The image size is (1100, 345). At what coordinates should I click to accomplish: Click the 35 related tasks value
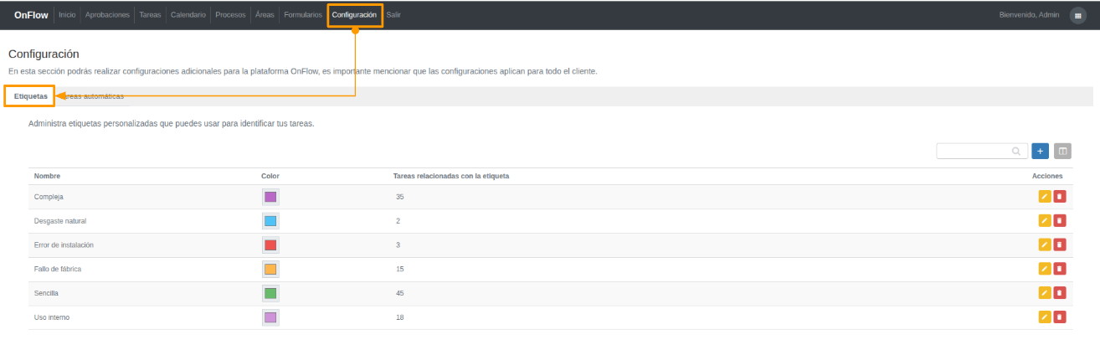point(400,197)
